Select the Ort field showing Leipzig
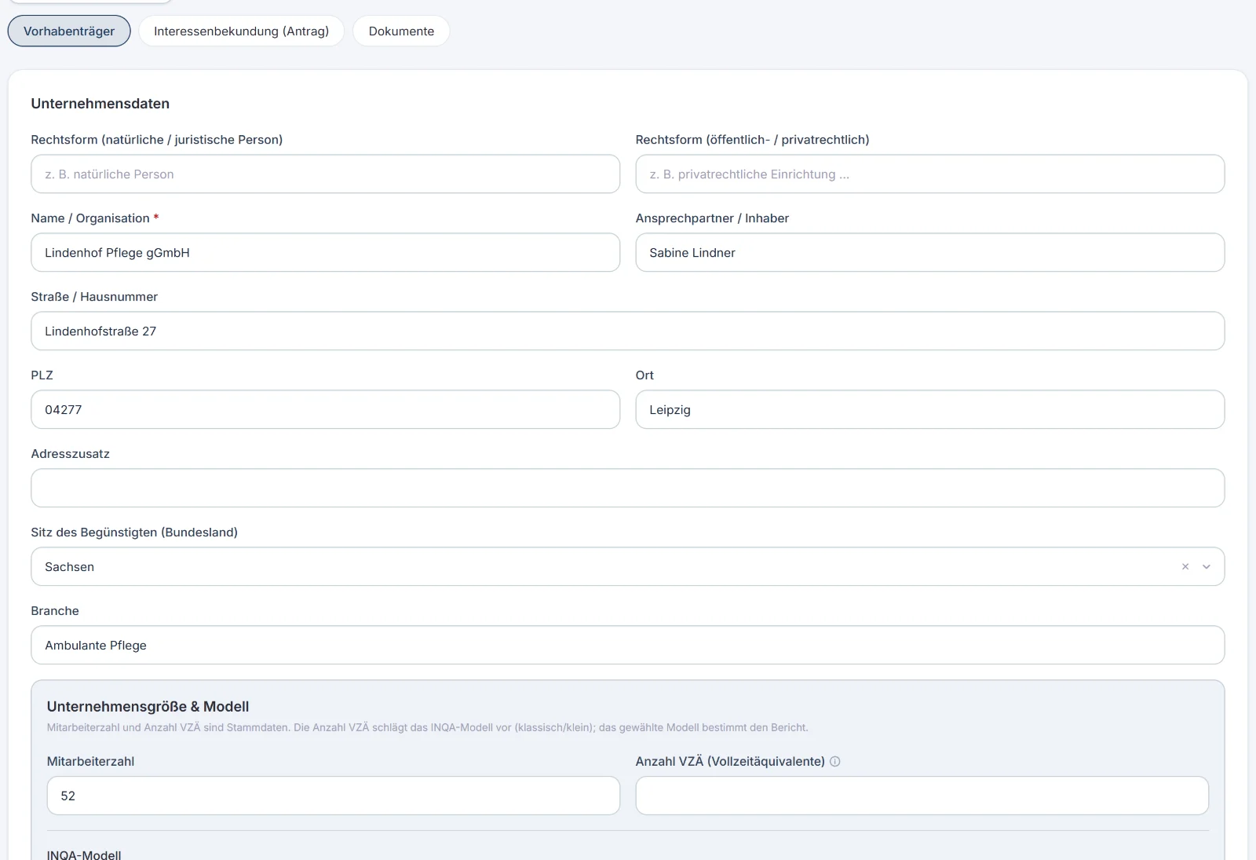The width and height of the screenshot is (1256, 860). (x=929, y=409)
